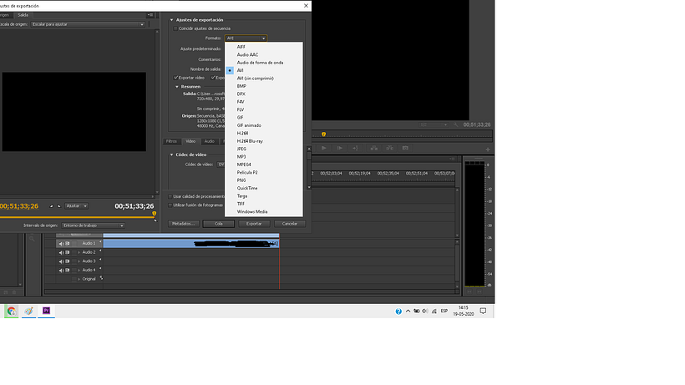Select H.264 from the format list
The width and height of the screenshot is (685, 385).
pos(264,133)
